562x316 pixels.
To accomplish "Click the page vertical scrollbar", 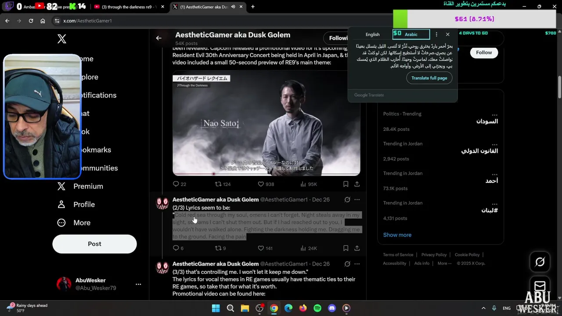I will 559,88.
